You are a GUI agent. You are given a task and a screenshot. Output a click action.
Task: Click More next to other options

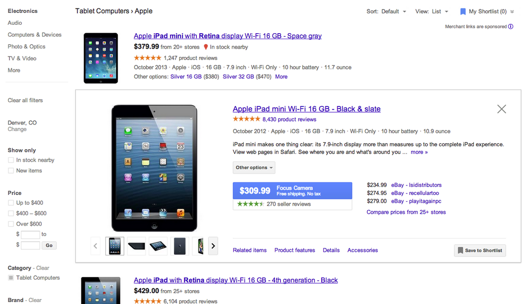(281, 77)
